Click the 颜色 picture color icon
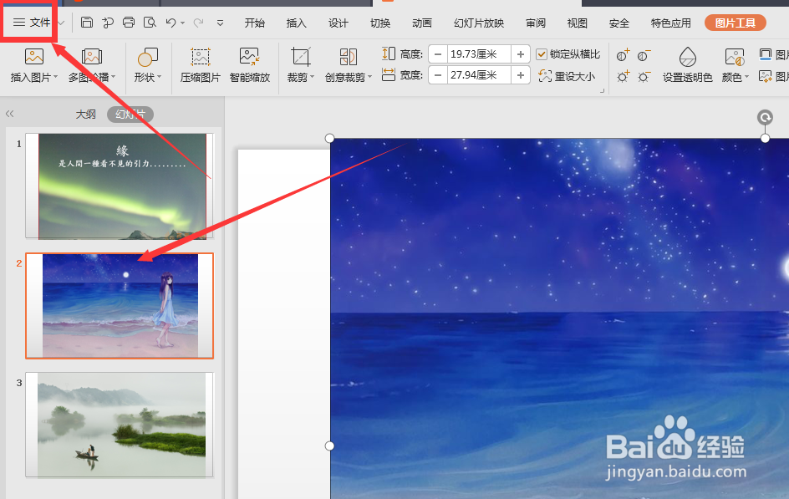Screen dimensions: 789x499 coord(735,57)
